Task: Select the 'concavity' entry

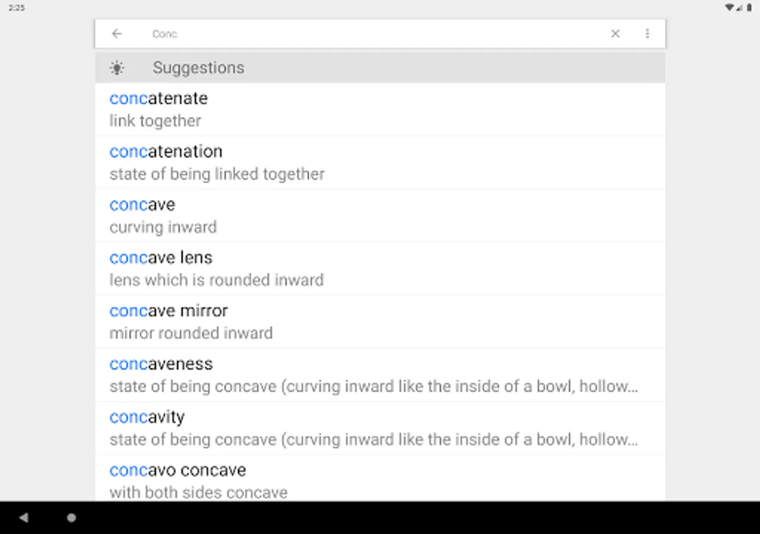Action: (147, 417)
